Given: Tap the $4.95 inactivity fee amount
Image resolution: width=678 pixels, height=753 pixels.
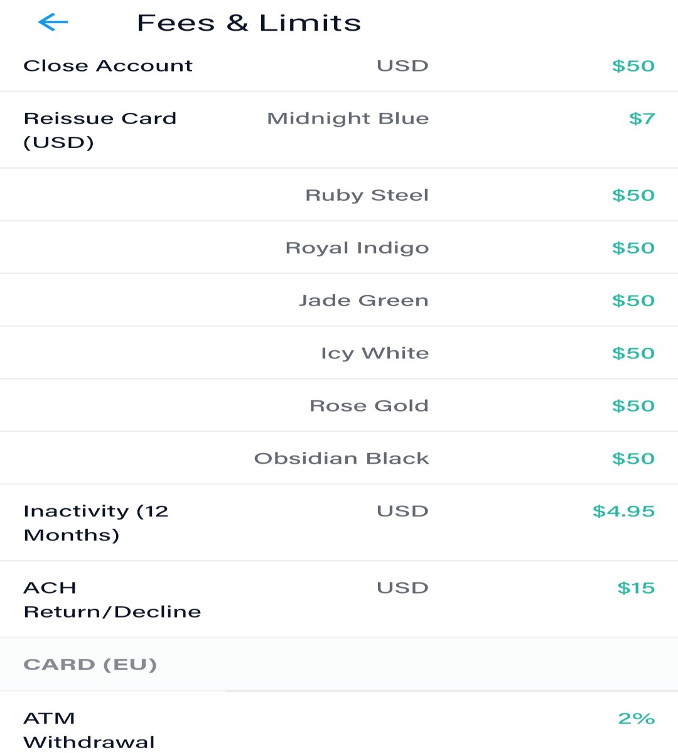Looking at the screenshot, I should tap(623, 511).
